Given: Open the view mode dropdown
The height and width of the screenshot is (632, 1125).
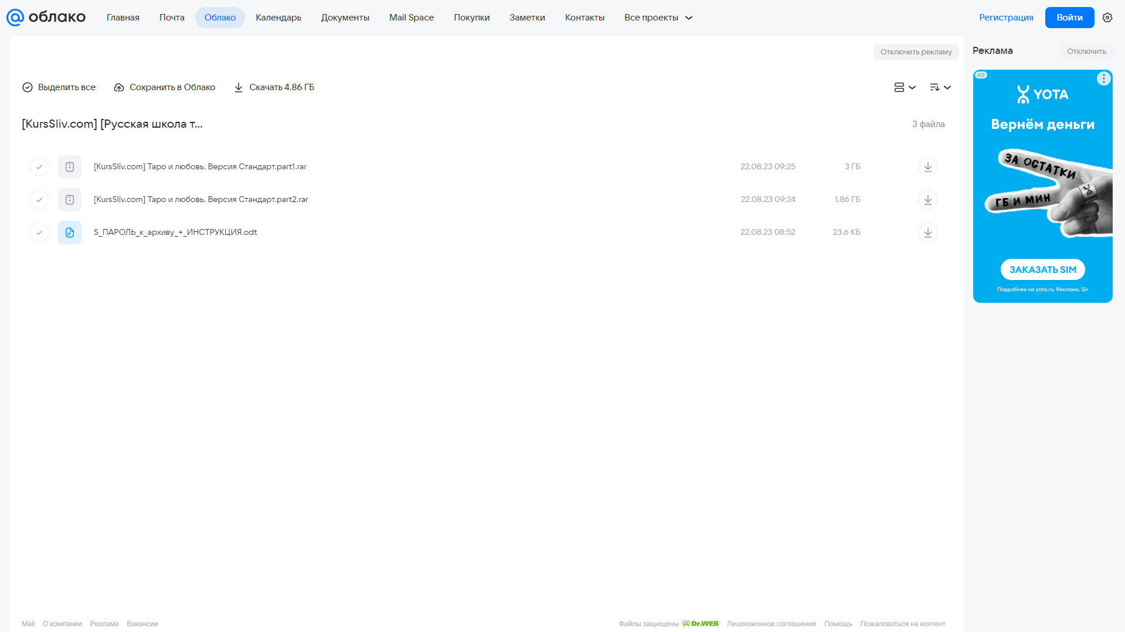Looking at the screenshot, I should (905, 87).
